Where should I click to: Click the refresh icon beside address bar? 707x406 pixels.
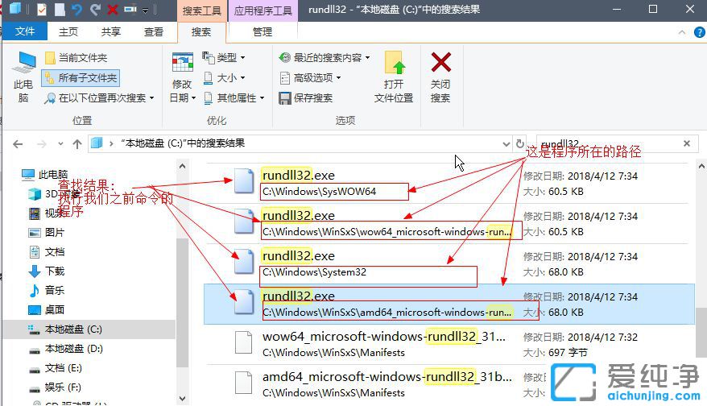coord(520,143)
